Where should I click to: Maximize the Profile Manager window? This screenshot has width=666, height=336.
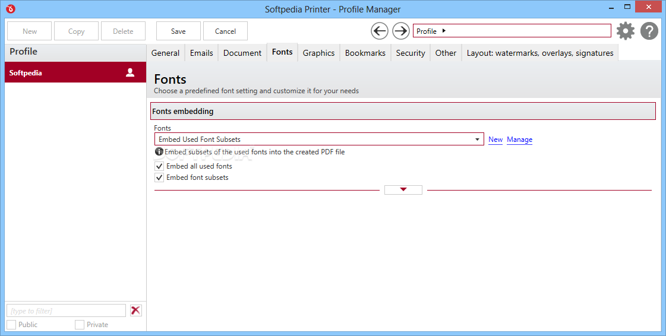pyautogui.click(x=627, y=7)
